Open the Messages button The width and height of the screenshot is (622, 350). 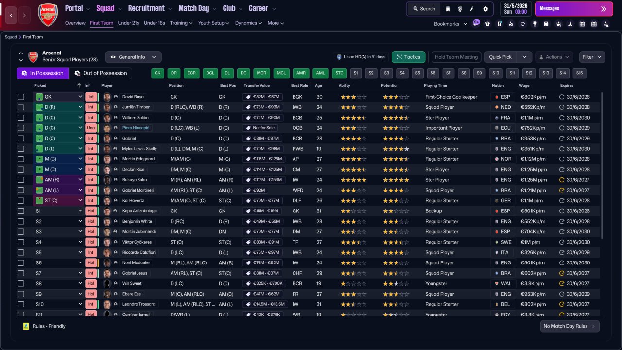point(574,9)
